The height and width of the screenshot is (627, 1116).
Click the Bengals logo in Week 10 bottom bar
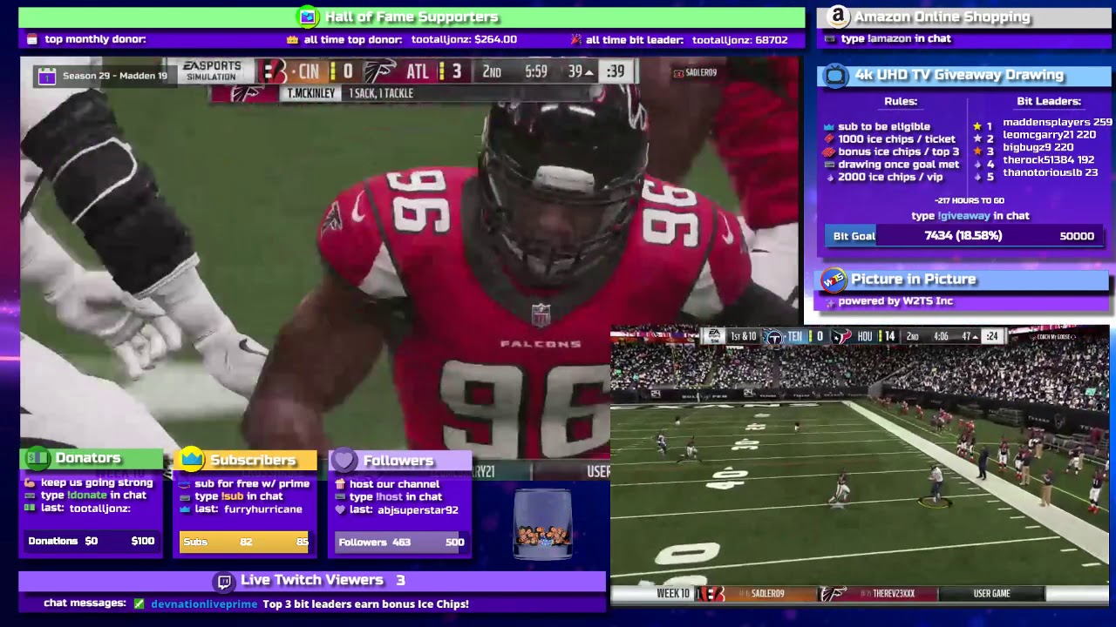tap(711, 594)
